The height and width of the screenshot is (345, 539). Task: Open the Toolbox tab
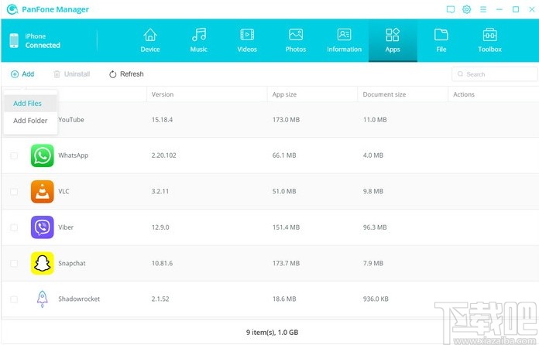pos(489,40)
